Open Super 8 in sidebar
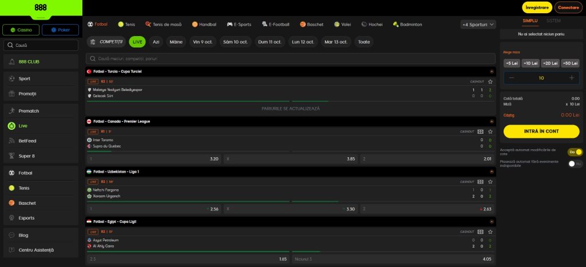 click(x=41, y=156)
